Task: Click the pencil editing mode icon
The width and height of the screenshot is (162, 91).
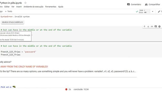Action: [159, 11]
